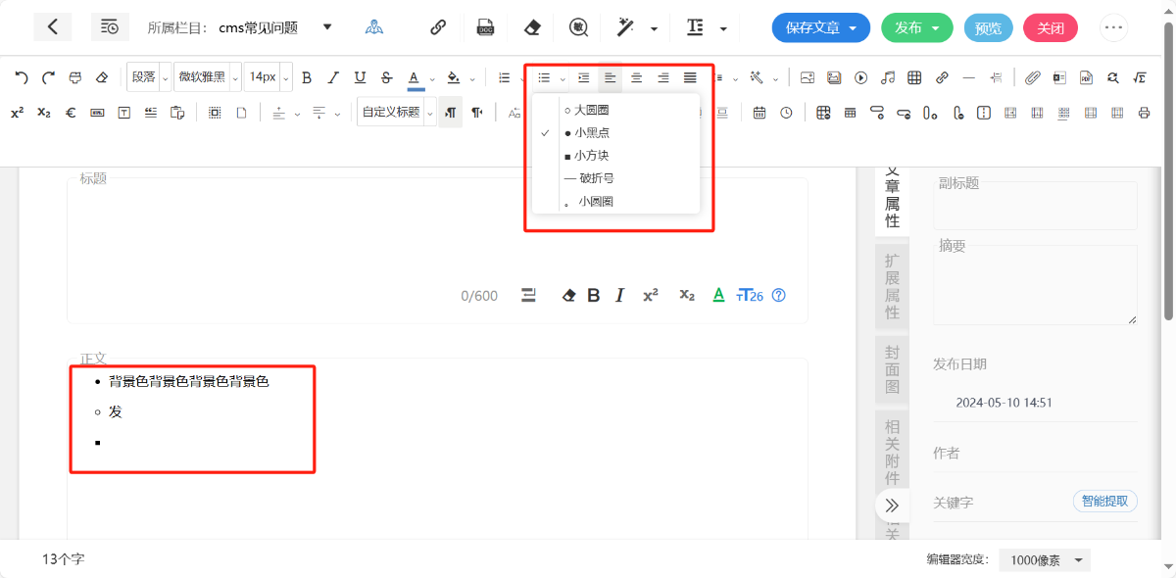Viewport: 1176px width, 578px height.
Task: Toggle center alignment
Action: pyautogui.click(x=636, y=77)
